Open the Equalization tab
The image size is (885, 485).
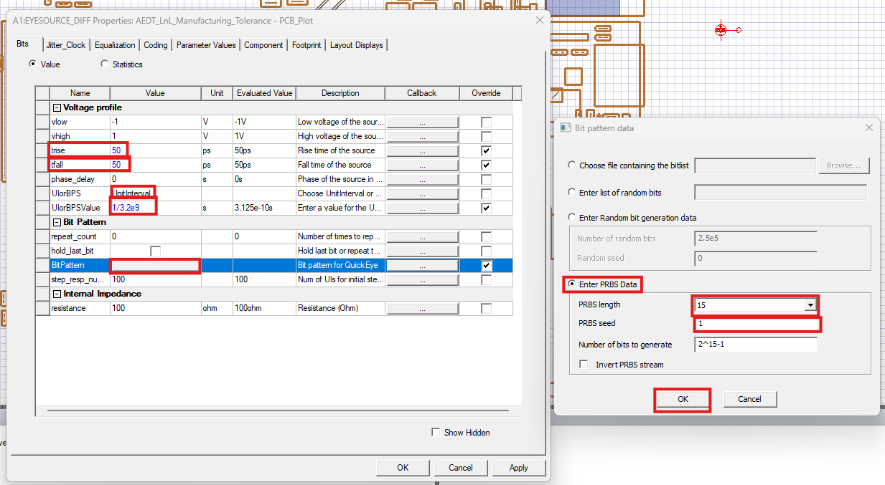[115, 44]
